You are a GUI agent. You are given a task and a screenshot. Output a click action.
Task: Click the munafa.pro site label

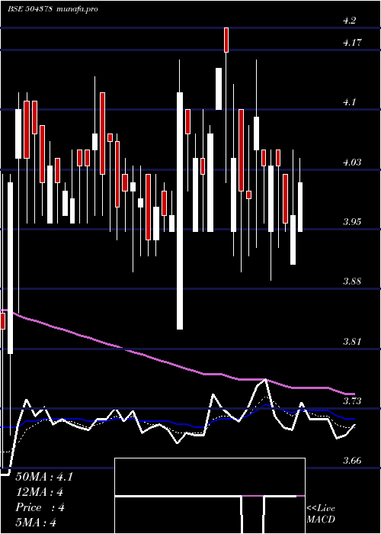[x=77, y=9]
